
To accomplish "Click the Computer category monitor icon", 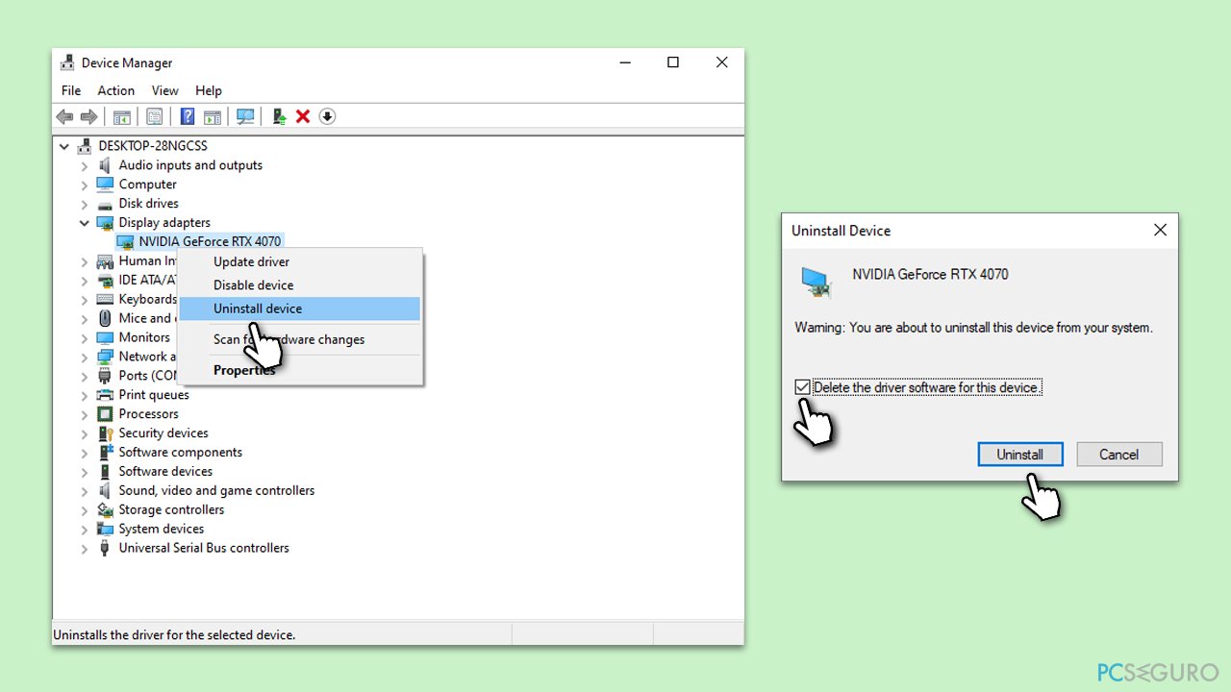I will pos(105,185).
